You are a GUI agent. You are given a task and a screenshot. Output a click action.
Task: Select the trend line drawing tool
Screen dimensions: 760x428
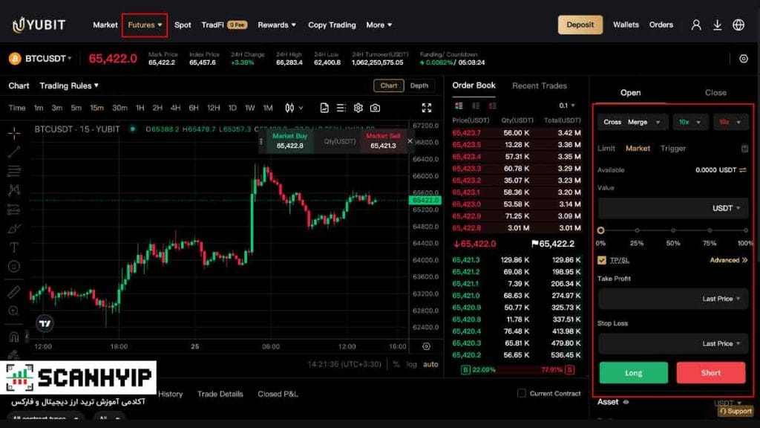pos(14,152)
